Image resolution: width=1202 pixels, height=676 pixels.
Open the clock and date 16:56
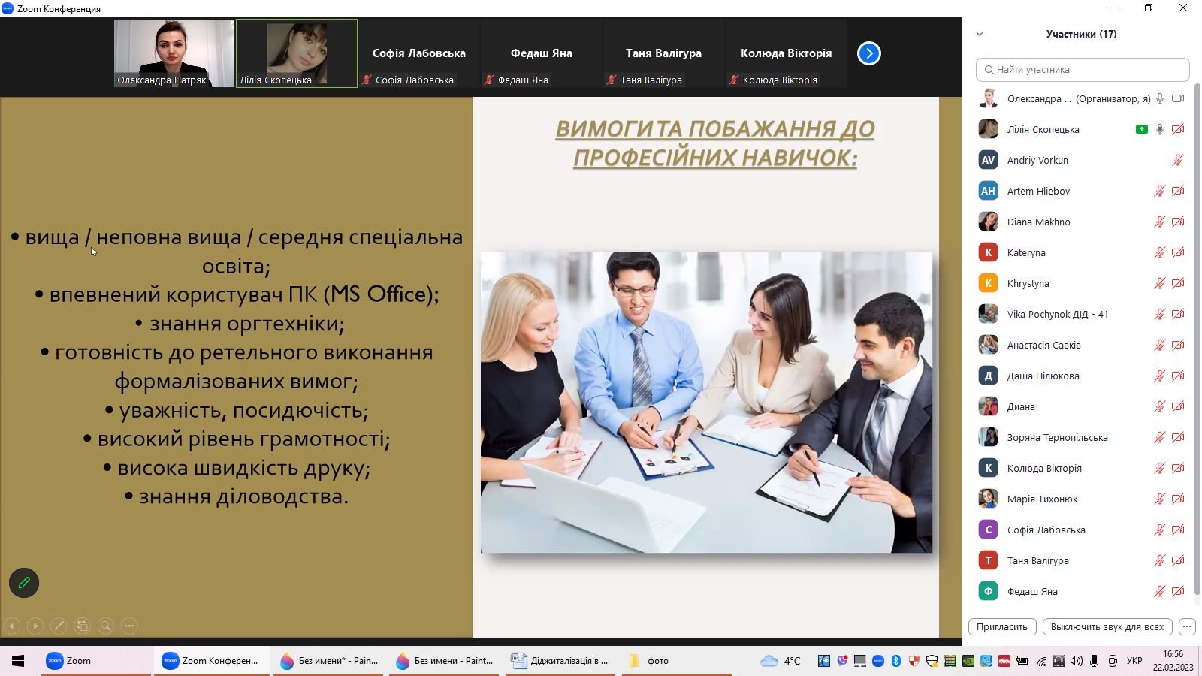pos(1173,661)
